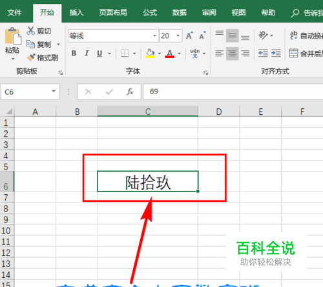Open phonetic guide dropdown arrow

point(204,54)
